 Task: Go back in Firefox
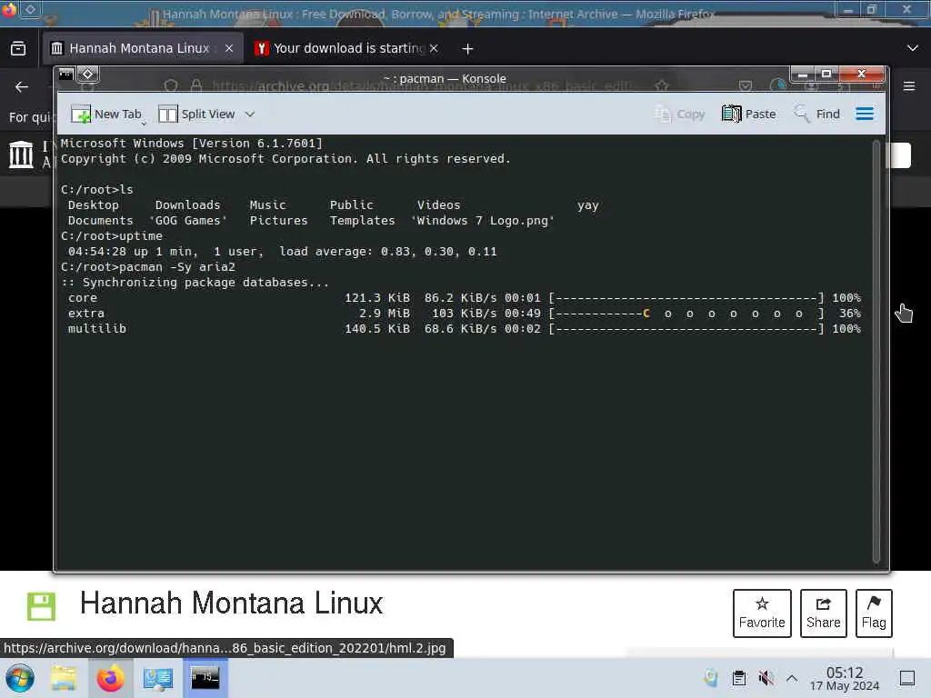click(22, 86)
